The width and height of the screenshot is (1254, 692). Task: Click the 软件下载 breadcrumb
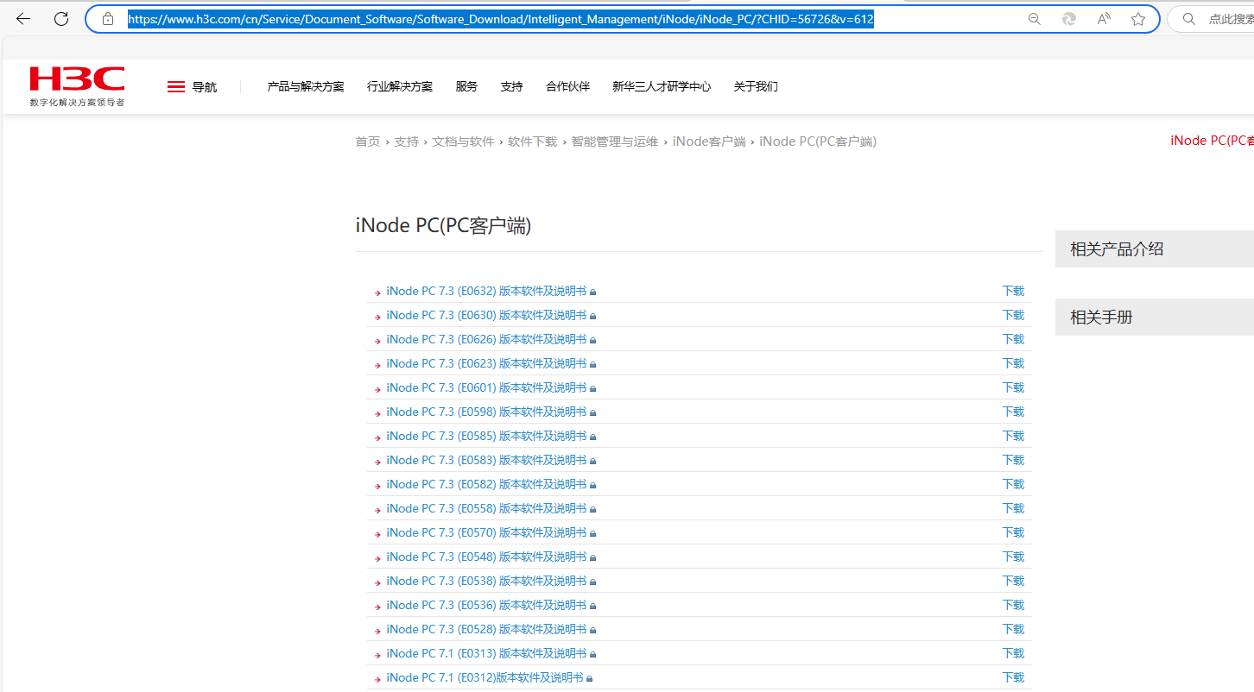[x=533, y=142]
